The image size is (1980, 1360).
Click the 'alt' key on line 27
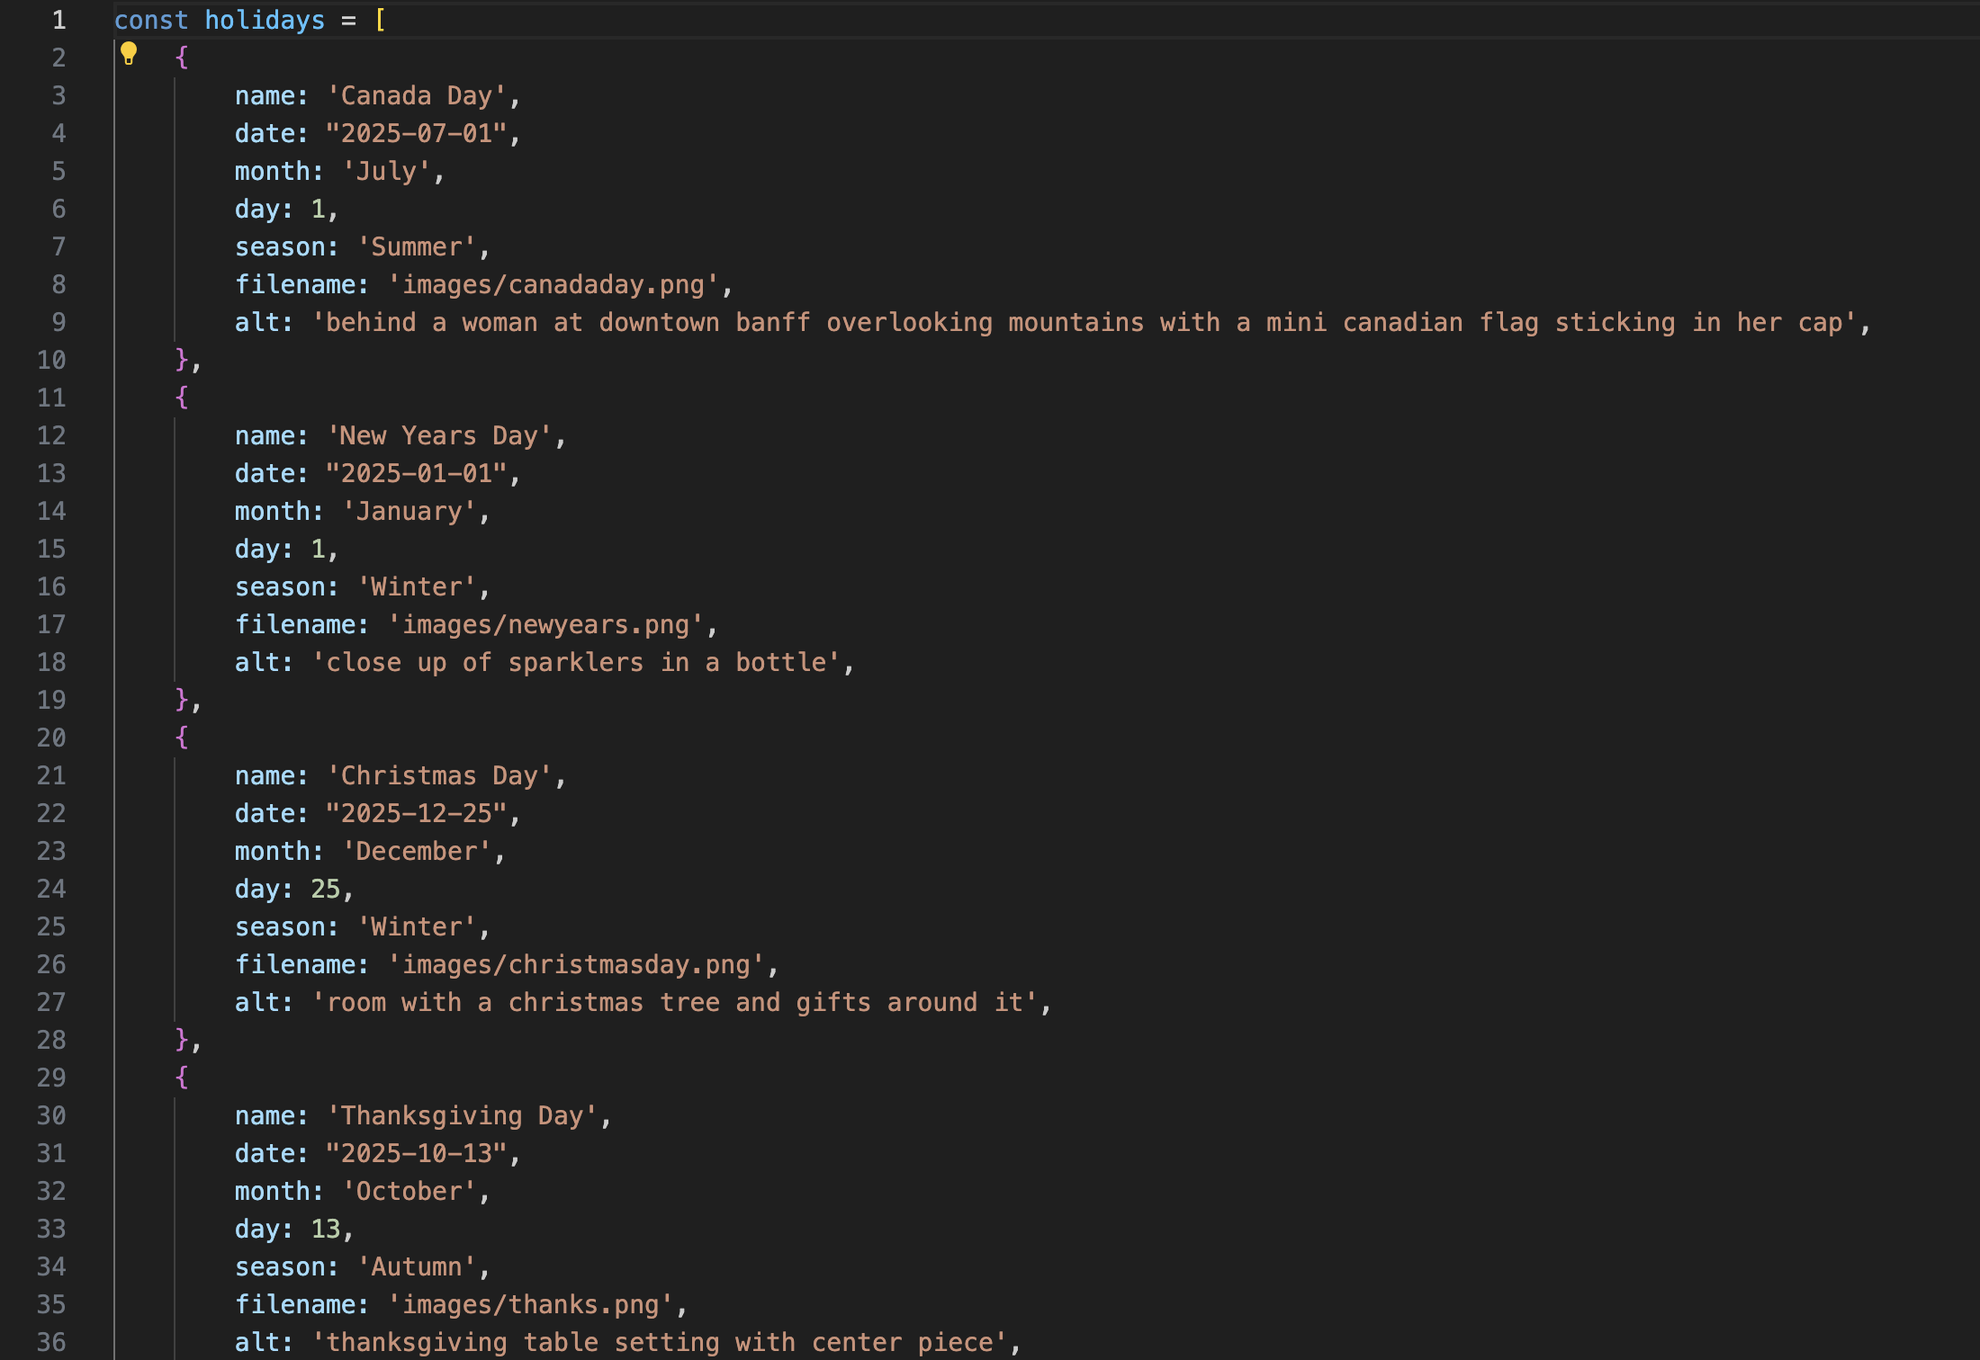click(x=257, y=1002)
